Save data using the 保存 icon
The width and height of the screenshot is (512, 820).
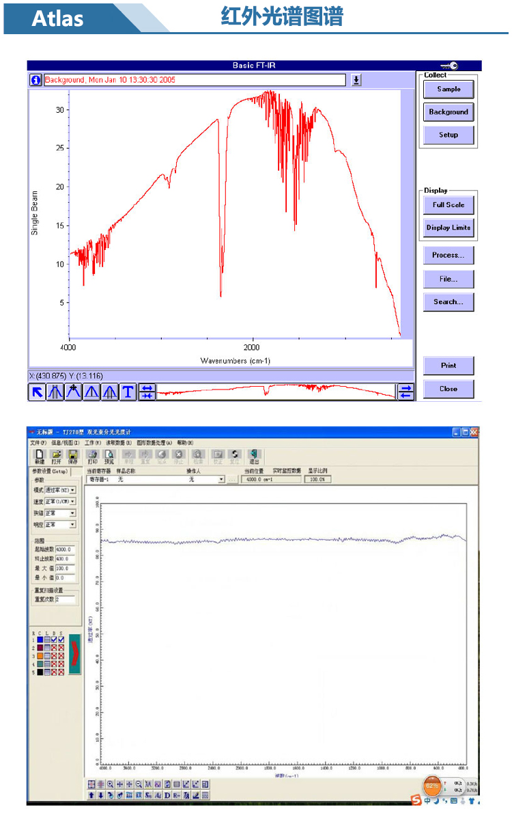[73, 456]
